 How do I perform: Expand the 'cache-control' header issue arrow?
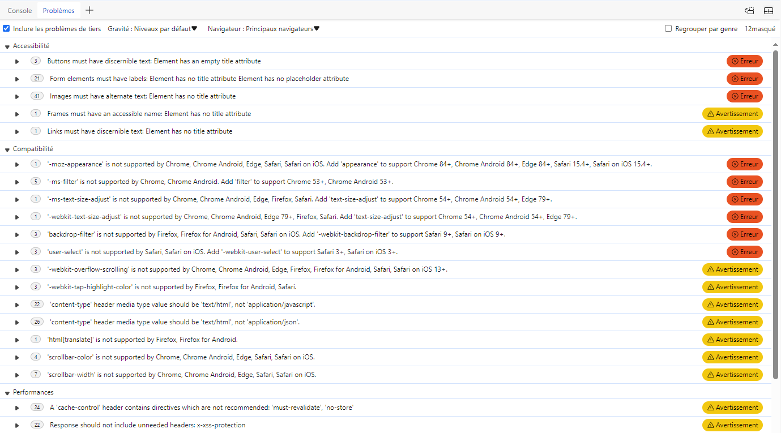tap(17, 408)
